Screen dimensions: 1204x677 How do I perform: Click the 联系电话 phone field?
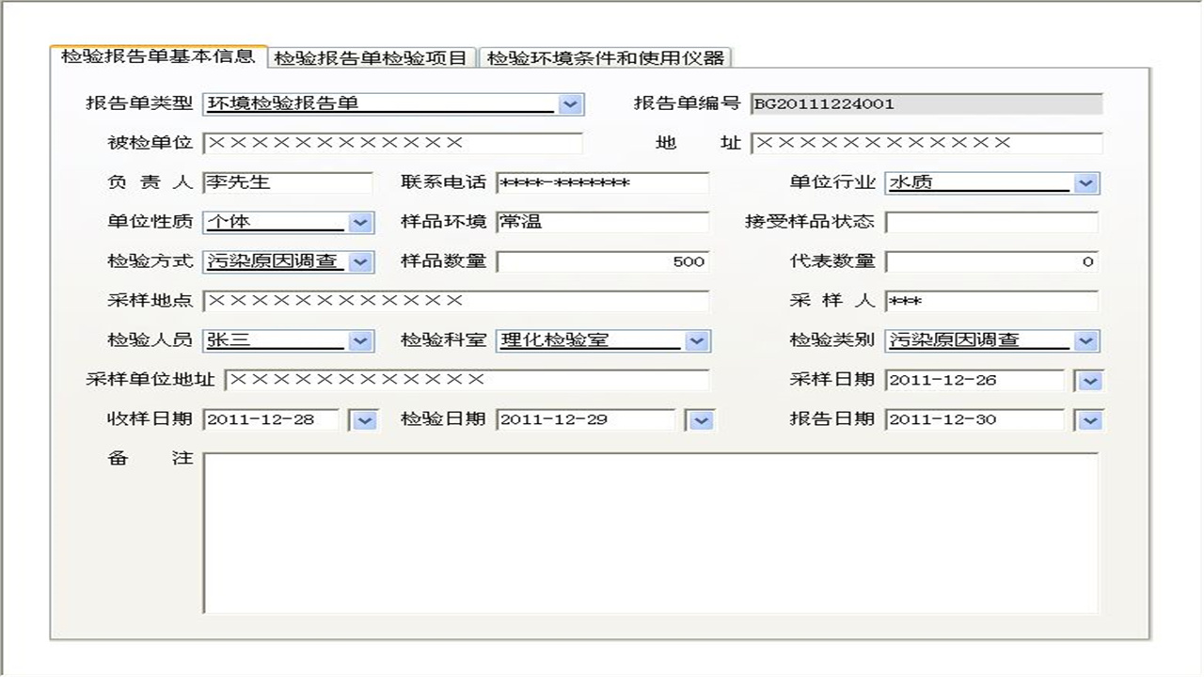pos(602,182)
